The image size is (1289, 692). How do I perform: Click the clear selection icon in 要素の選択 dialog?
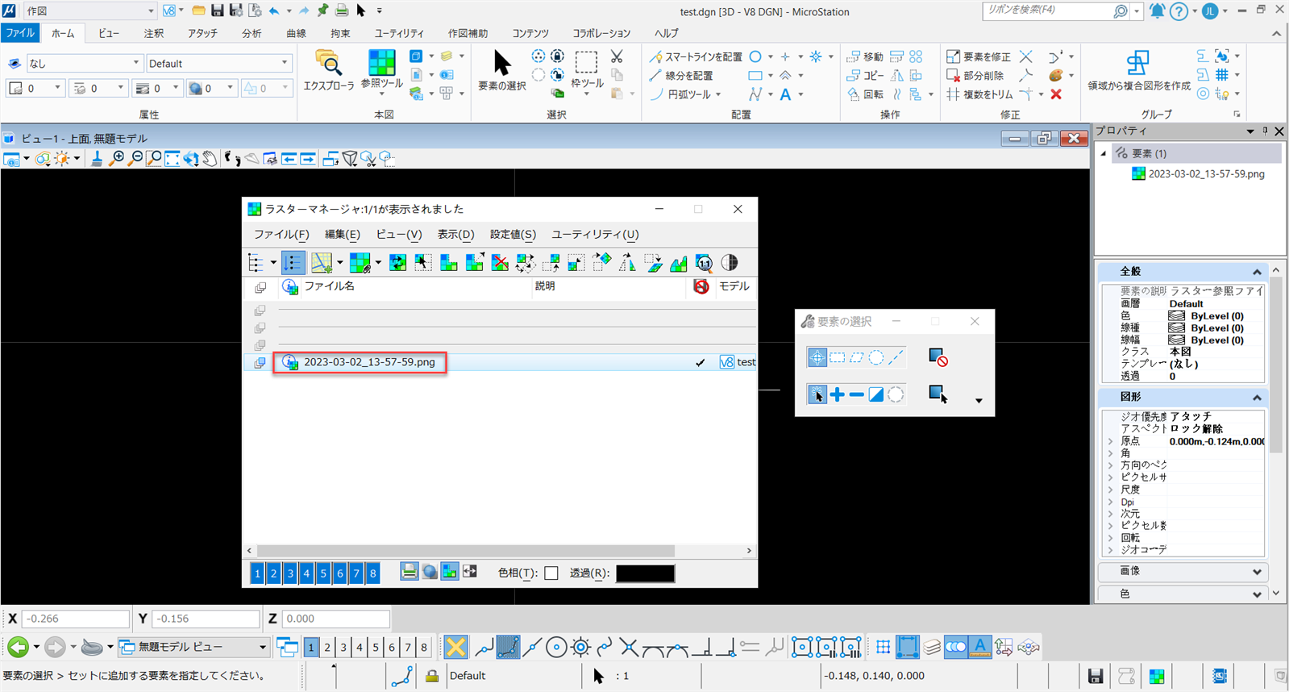[938, 357]
